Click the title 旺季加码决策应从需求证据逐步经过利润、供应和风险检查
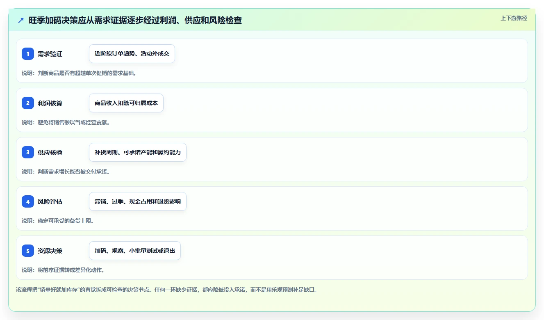Image resolution: width=544 pixels, height=320 pixels. click(135, 21)
